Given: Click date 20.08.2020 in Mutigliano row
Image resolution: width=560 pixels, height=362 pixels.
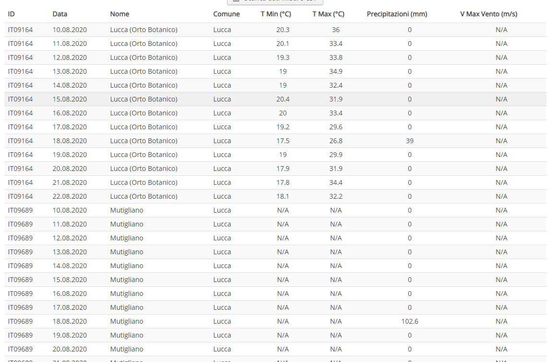Looking at the screenshot, I should 70,349.
